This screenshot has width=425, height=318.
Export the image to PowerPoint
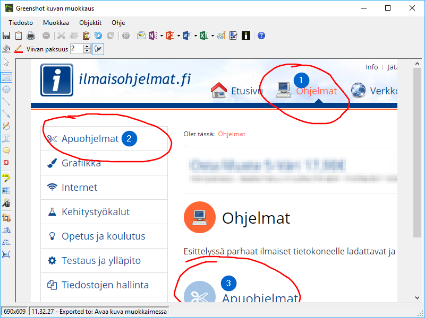pyautogui.click(x=169, y=36)
